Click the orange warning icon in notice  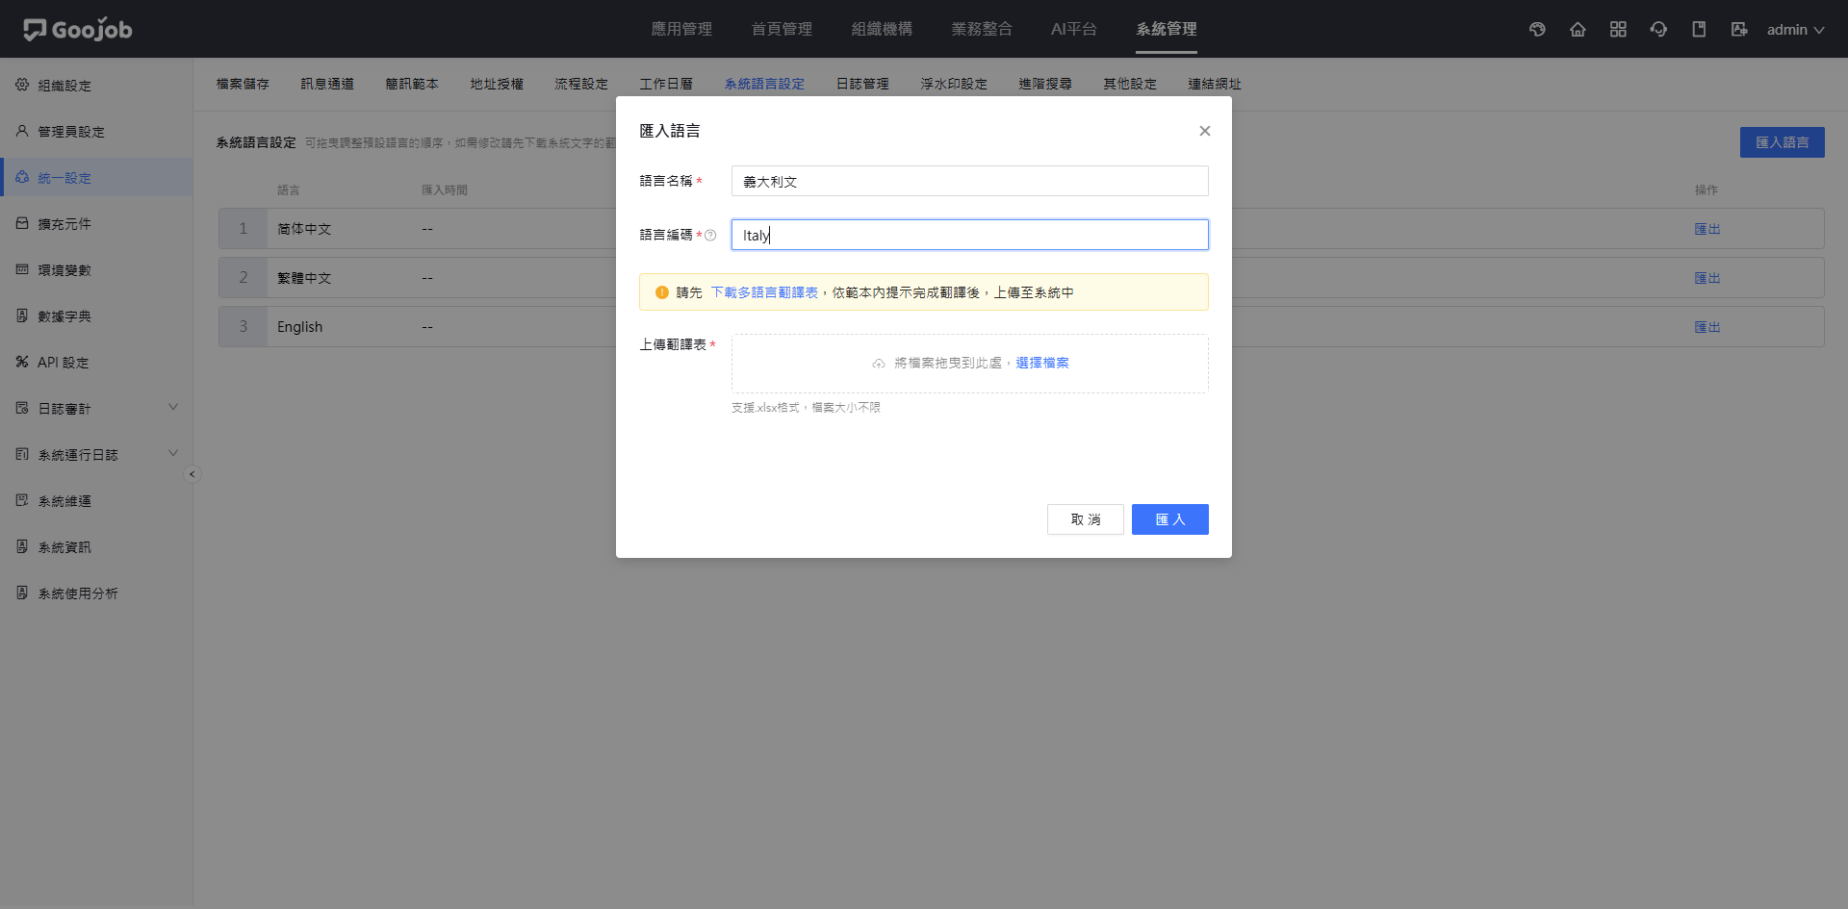click(662, 292)
